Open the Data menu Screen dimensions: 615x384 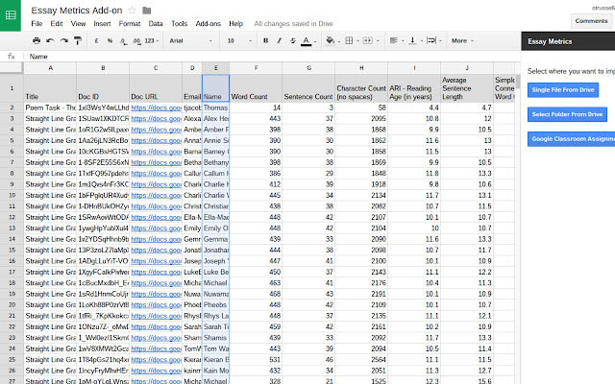[156, 23]
